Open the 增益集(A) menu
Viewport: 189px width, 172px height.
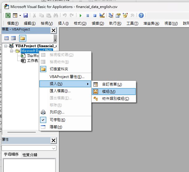[151, 23]
